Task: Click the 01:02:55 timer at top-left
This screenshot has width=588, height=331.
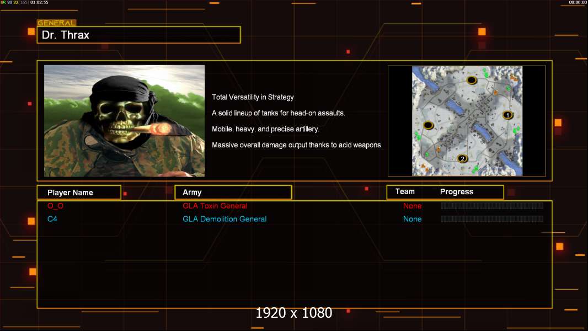Action: (x=39, y=2)
